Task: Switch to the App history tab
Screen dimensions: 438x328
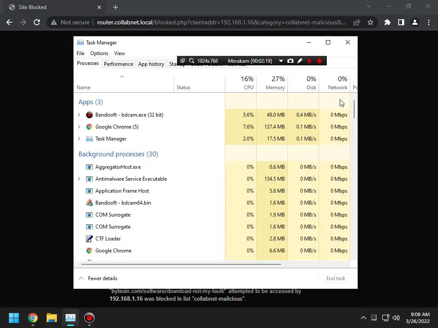Action: tap(151, 64)
